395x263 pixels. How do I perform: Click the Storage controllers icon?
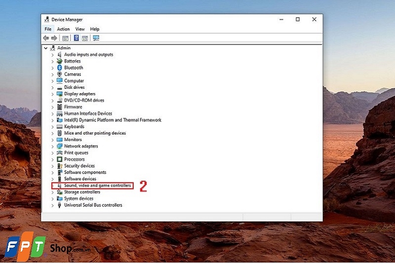tap(59, 192)
